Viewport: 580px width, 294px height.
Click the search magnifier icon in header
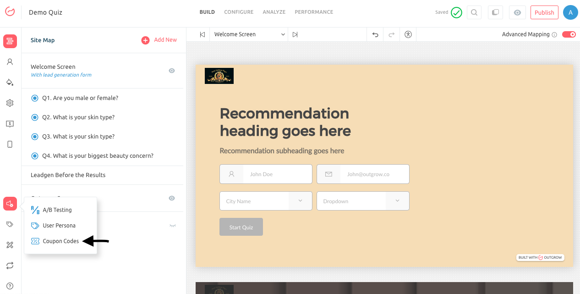[x=474, y=12]
